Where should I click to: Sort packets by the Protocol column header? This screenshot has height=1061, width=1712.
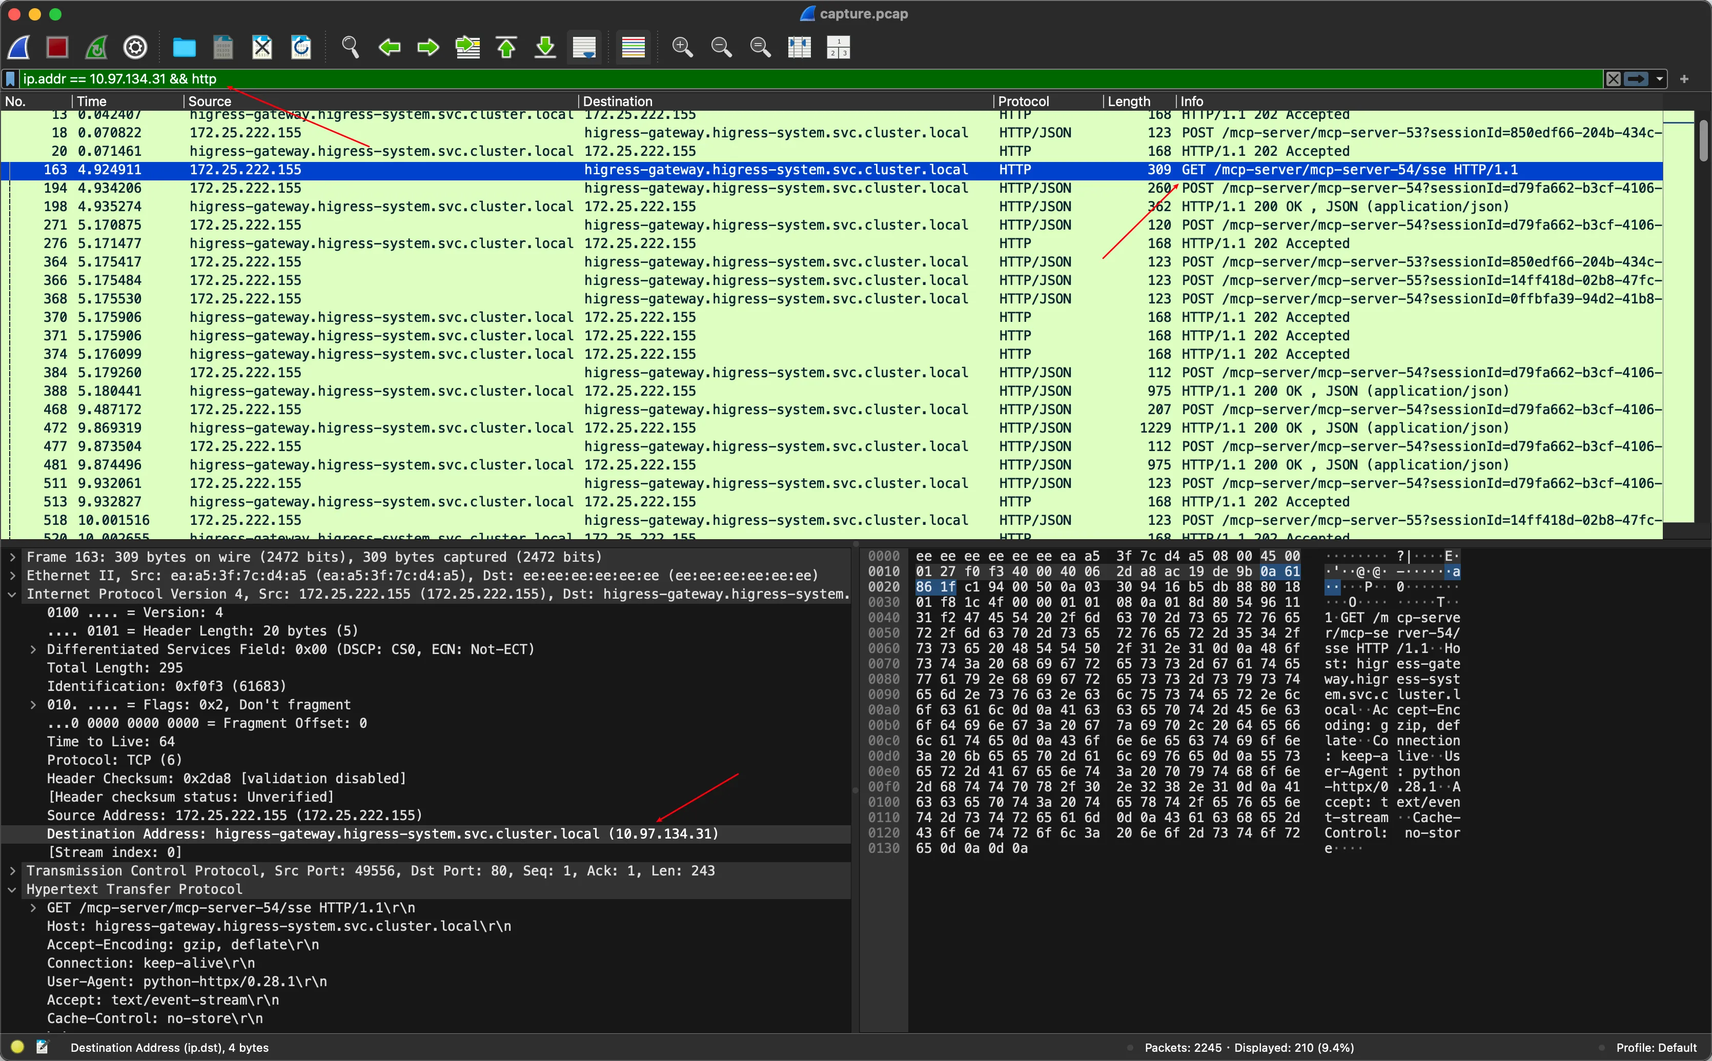pyautogui.click(x=1048, y=101)
